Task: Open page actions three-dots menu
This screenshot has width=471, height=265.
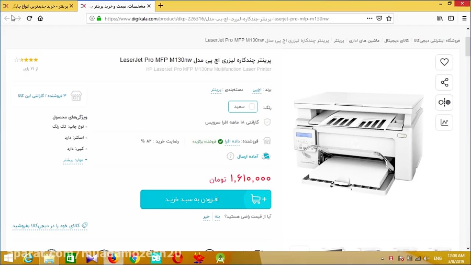Action: pos(369,19)
